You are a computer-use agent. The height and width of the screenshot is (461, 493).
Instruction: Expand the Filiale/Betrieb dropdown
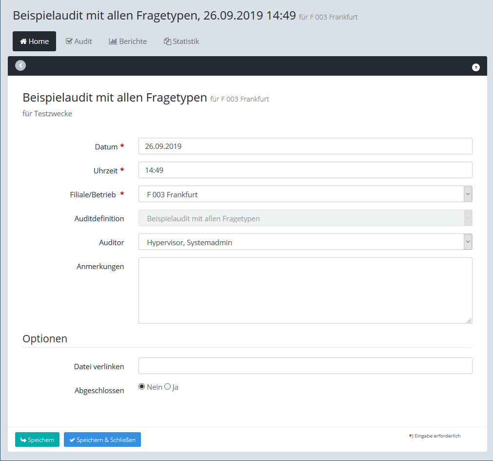[468, 194]
